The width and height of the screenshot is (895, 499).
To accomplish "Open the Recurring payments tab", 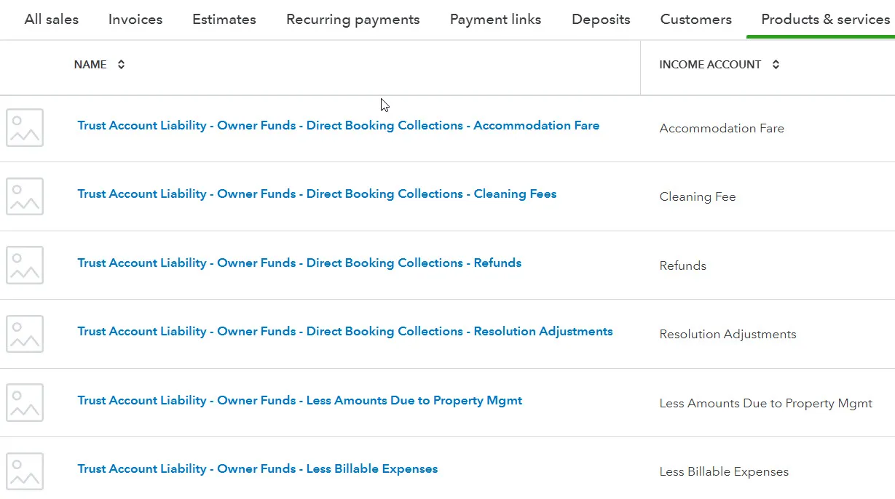I will (x=352, y=20).
